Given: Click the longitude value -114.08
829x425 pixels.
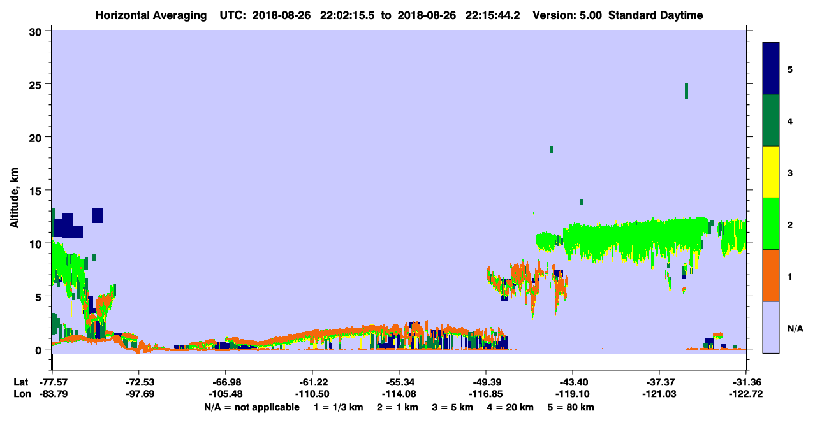Looking at the screenshot, I should [399, 394].
